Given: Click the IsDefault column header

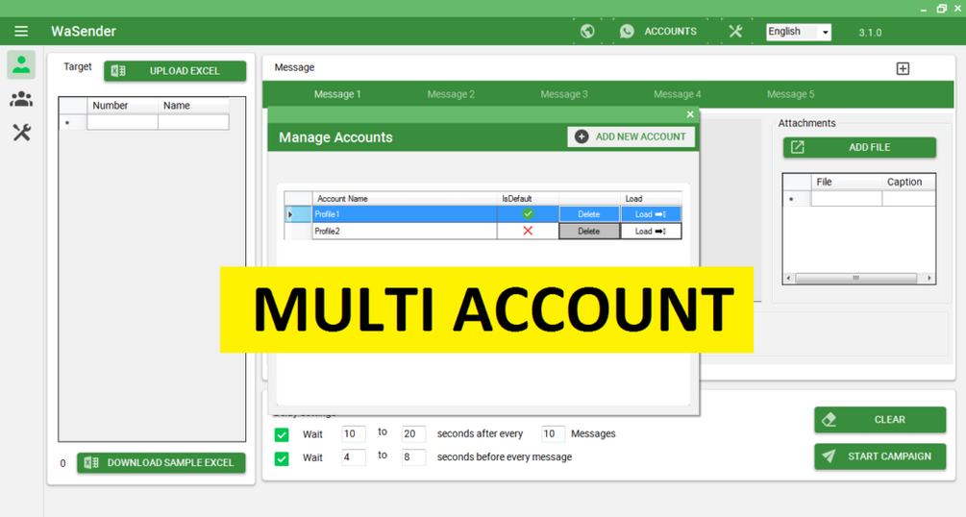Looking at the screenshot, I should [x=528, y=198].
